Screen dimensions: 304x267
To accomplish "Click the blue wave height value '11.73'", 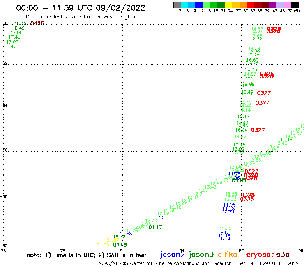I will pyautogui.click(x=157, y=217).
